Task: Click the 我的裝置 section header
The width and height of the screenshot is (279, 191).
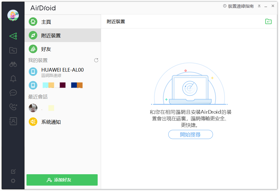Action: (38, 61)
